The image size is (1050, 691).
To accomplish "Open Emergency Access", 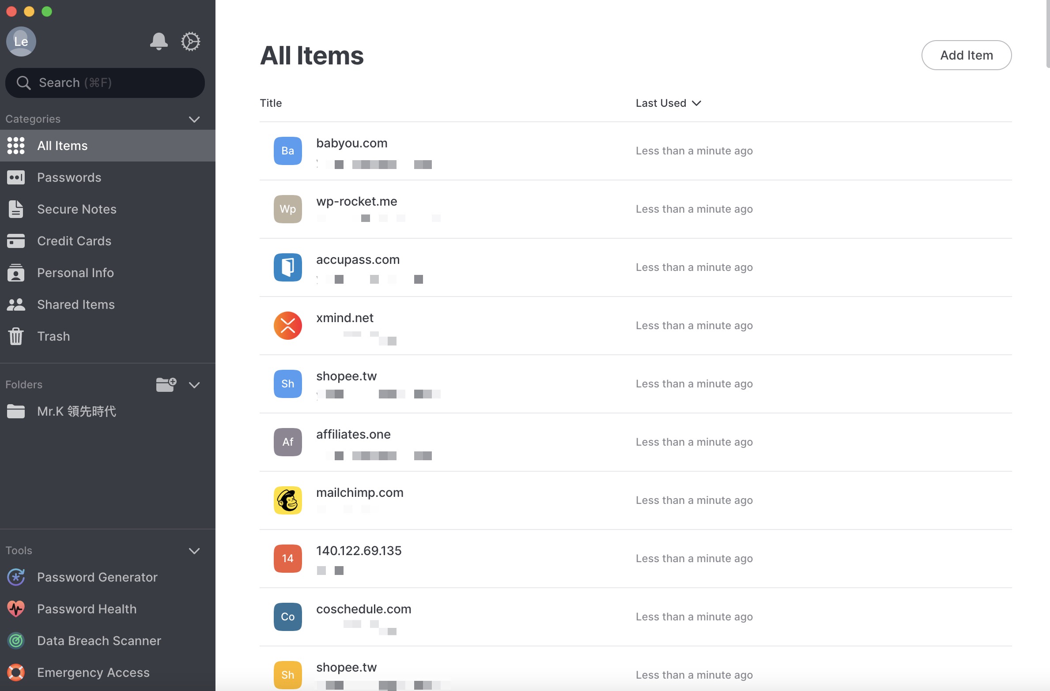I will pyautogui.click(x=108, y=672).
